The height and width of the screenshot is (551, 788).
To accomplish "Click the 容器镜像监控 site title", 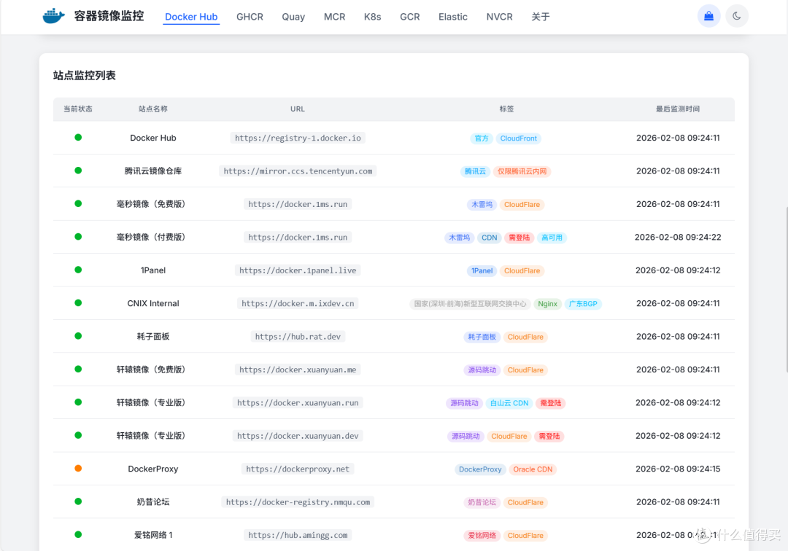I will tap(109, 16).
